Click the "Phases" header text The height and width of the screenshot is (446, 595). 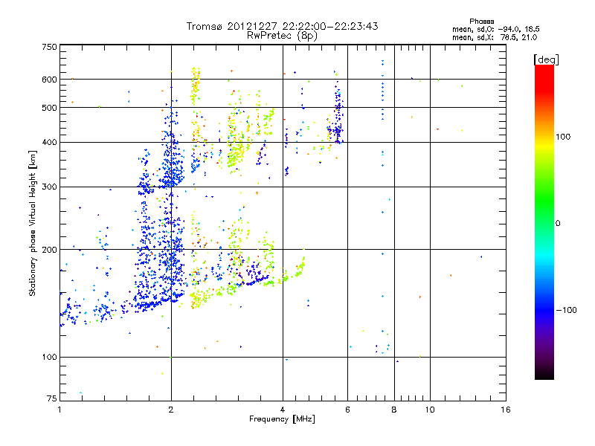pyautogui.click(x=481, y=22)
